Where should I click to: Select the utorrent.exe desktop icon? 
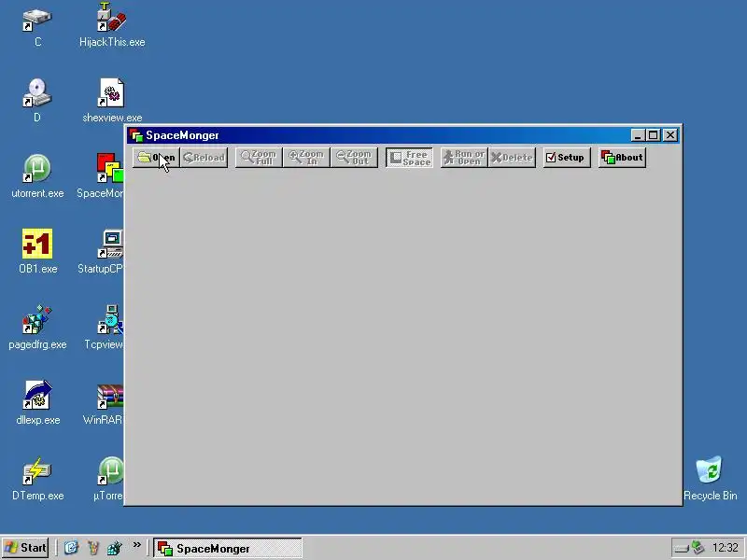point(37,176)
